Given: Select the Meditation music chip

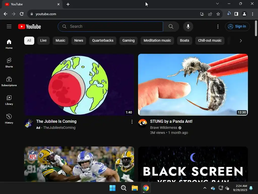Looking at the screenshot, I should click(x=157, y=41).
